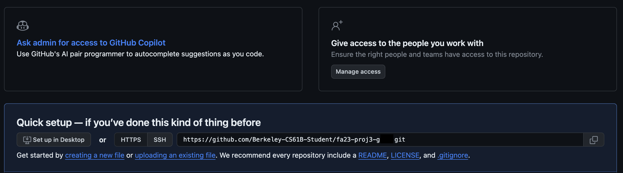Switch clone URL to SSH
The height and width of the screenshot is (173, 623).
coord(160,140)
